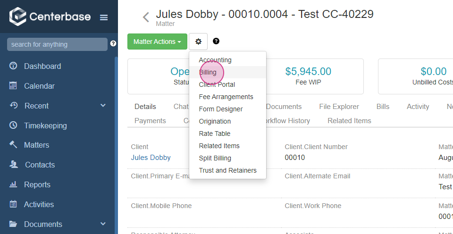
Task: Select Accounting from the gear menu
Action: (x=227, y=60)
